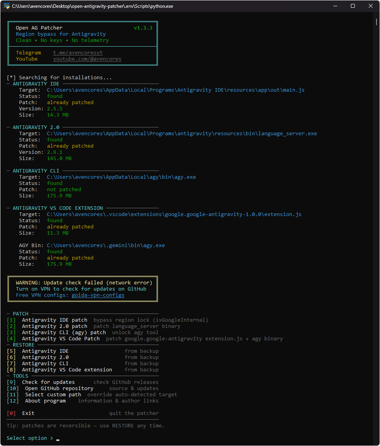
Task: Click the 'Open AG Patcher' title text
Action: 39,28
